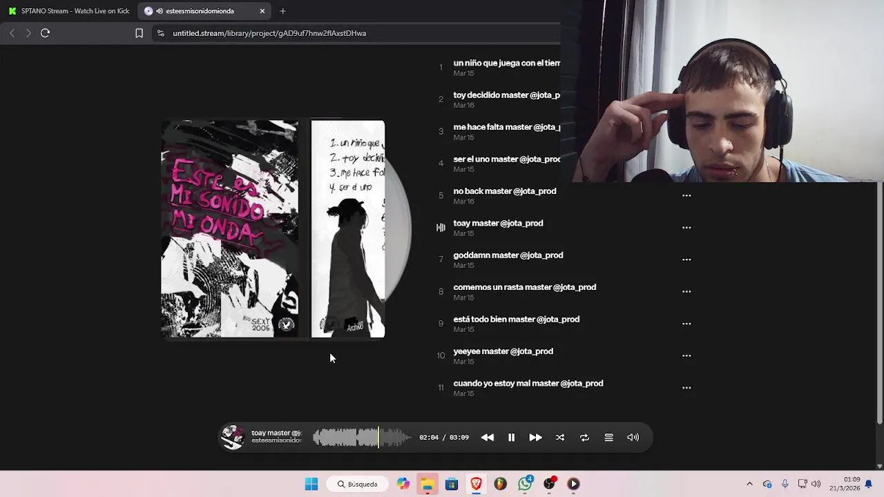Play track 'goddamn master @jota_prod'
Viewport: 884px width, 497px height.
508,255
